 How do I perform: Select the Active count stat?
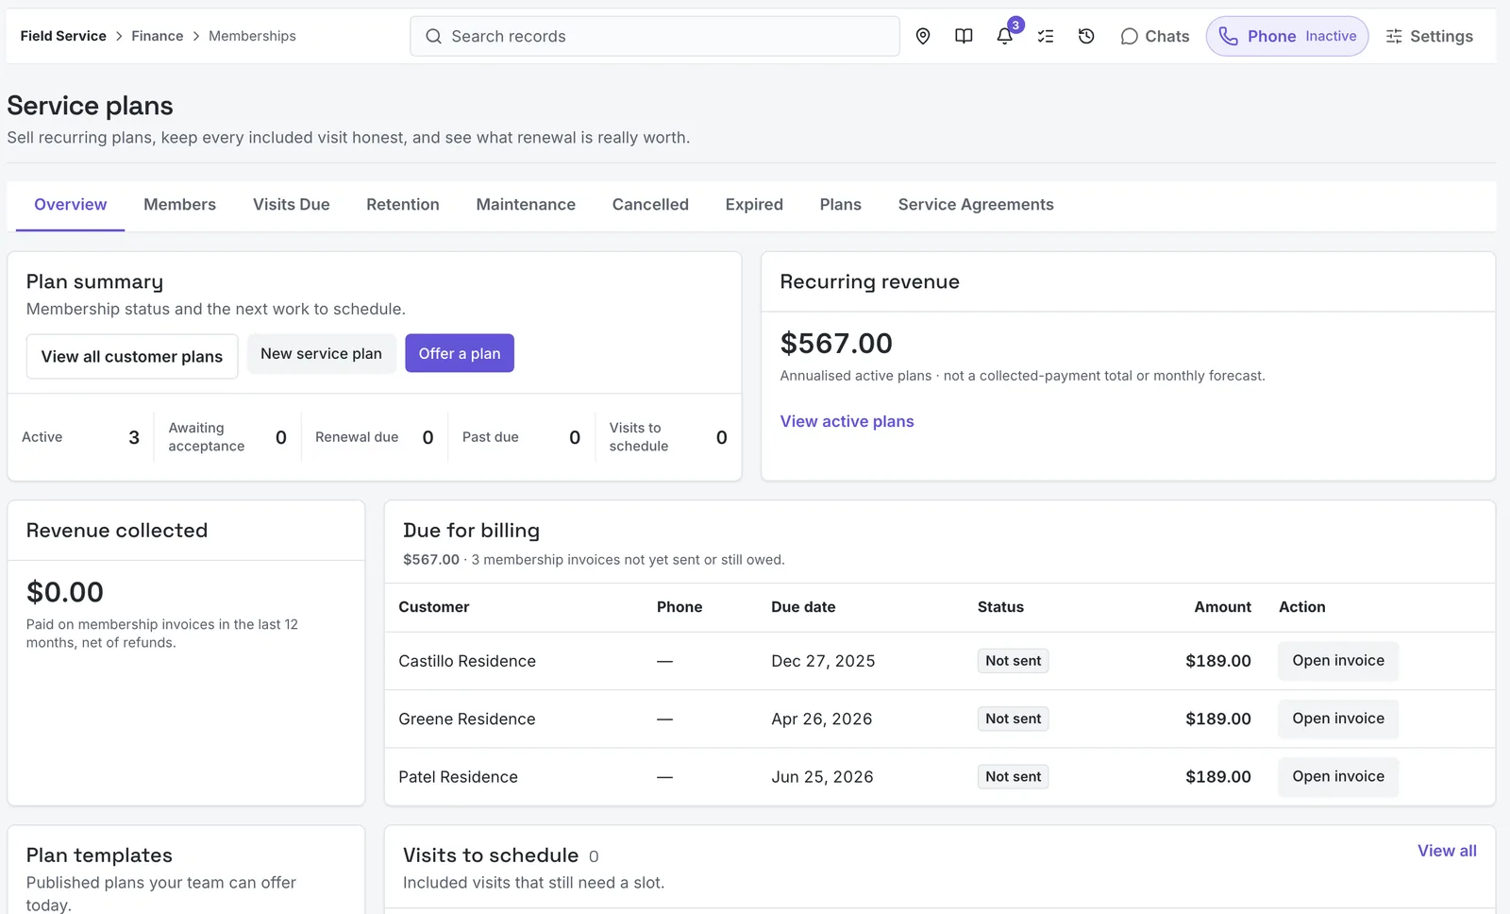coord(81,437)
